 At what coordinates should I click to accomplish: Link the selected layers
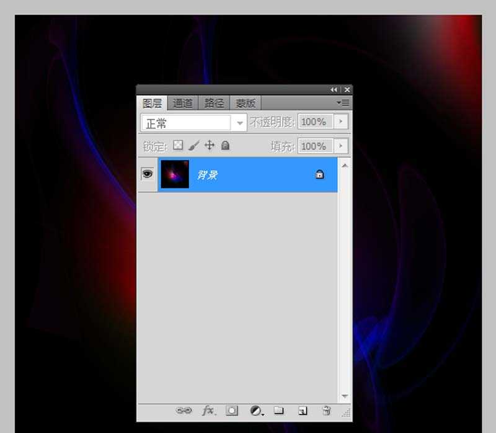point(184,411)
